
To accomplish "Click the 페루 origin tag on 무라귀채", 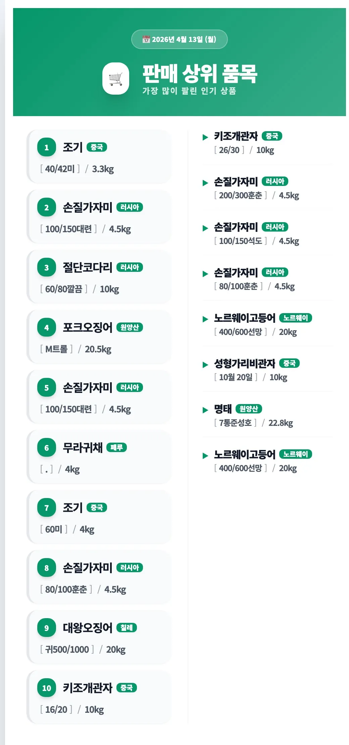I will 116,447.
